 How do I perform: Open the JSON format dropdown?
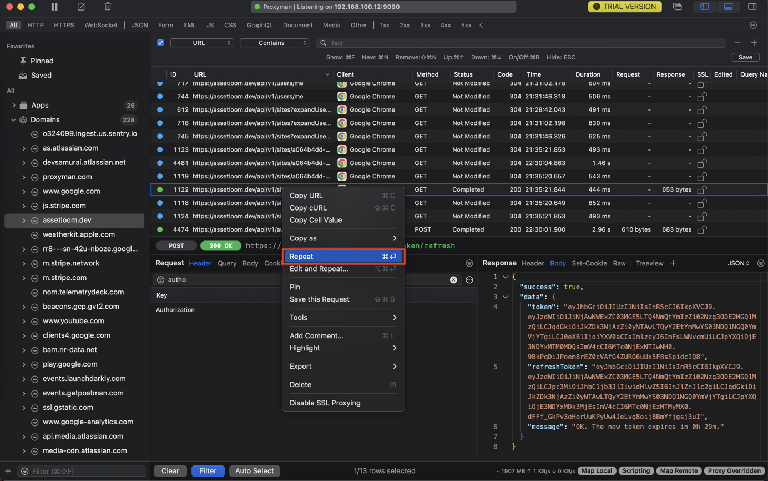tap(739, 263)
